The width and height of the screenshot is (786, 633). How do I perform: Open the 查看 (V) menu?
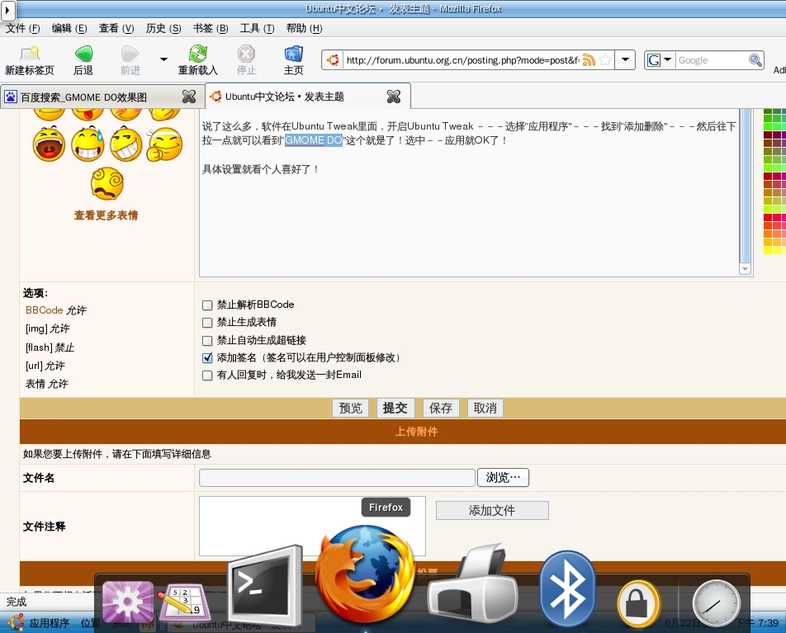(x=116, y=28)
